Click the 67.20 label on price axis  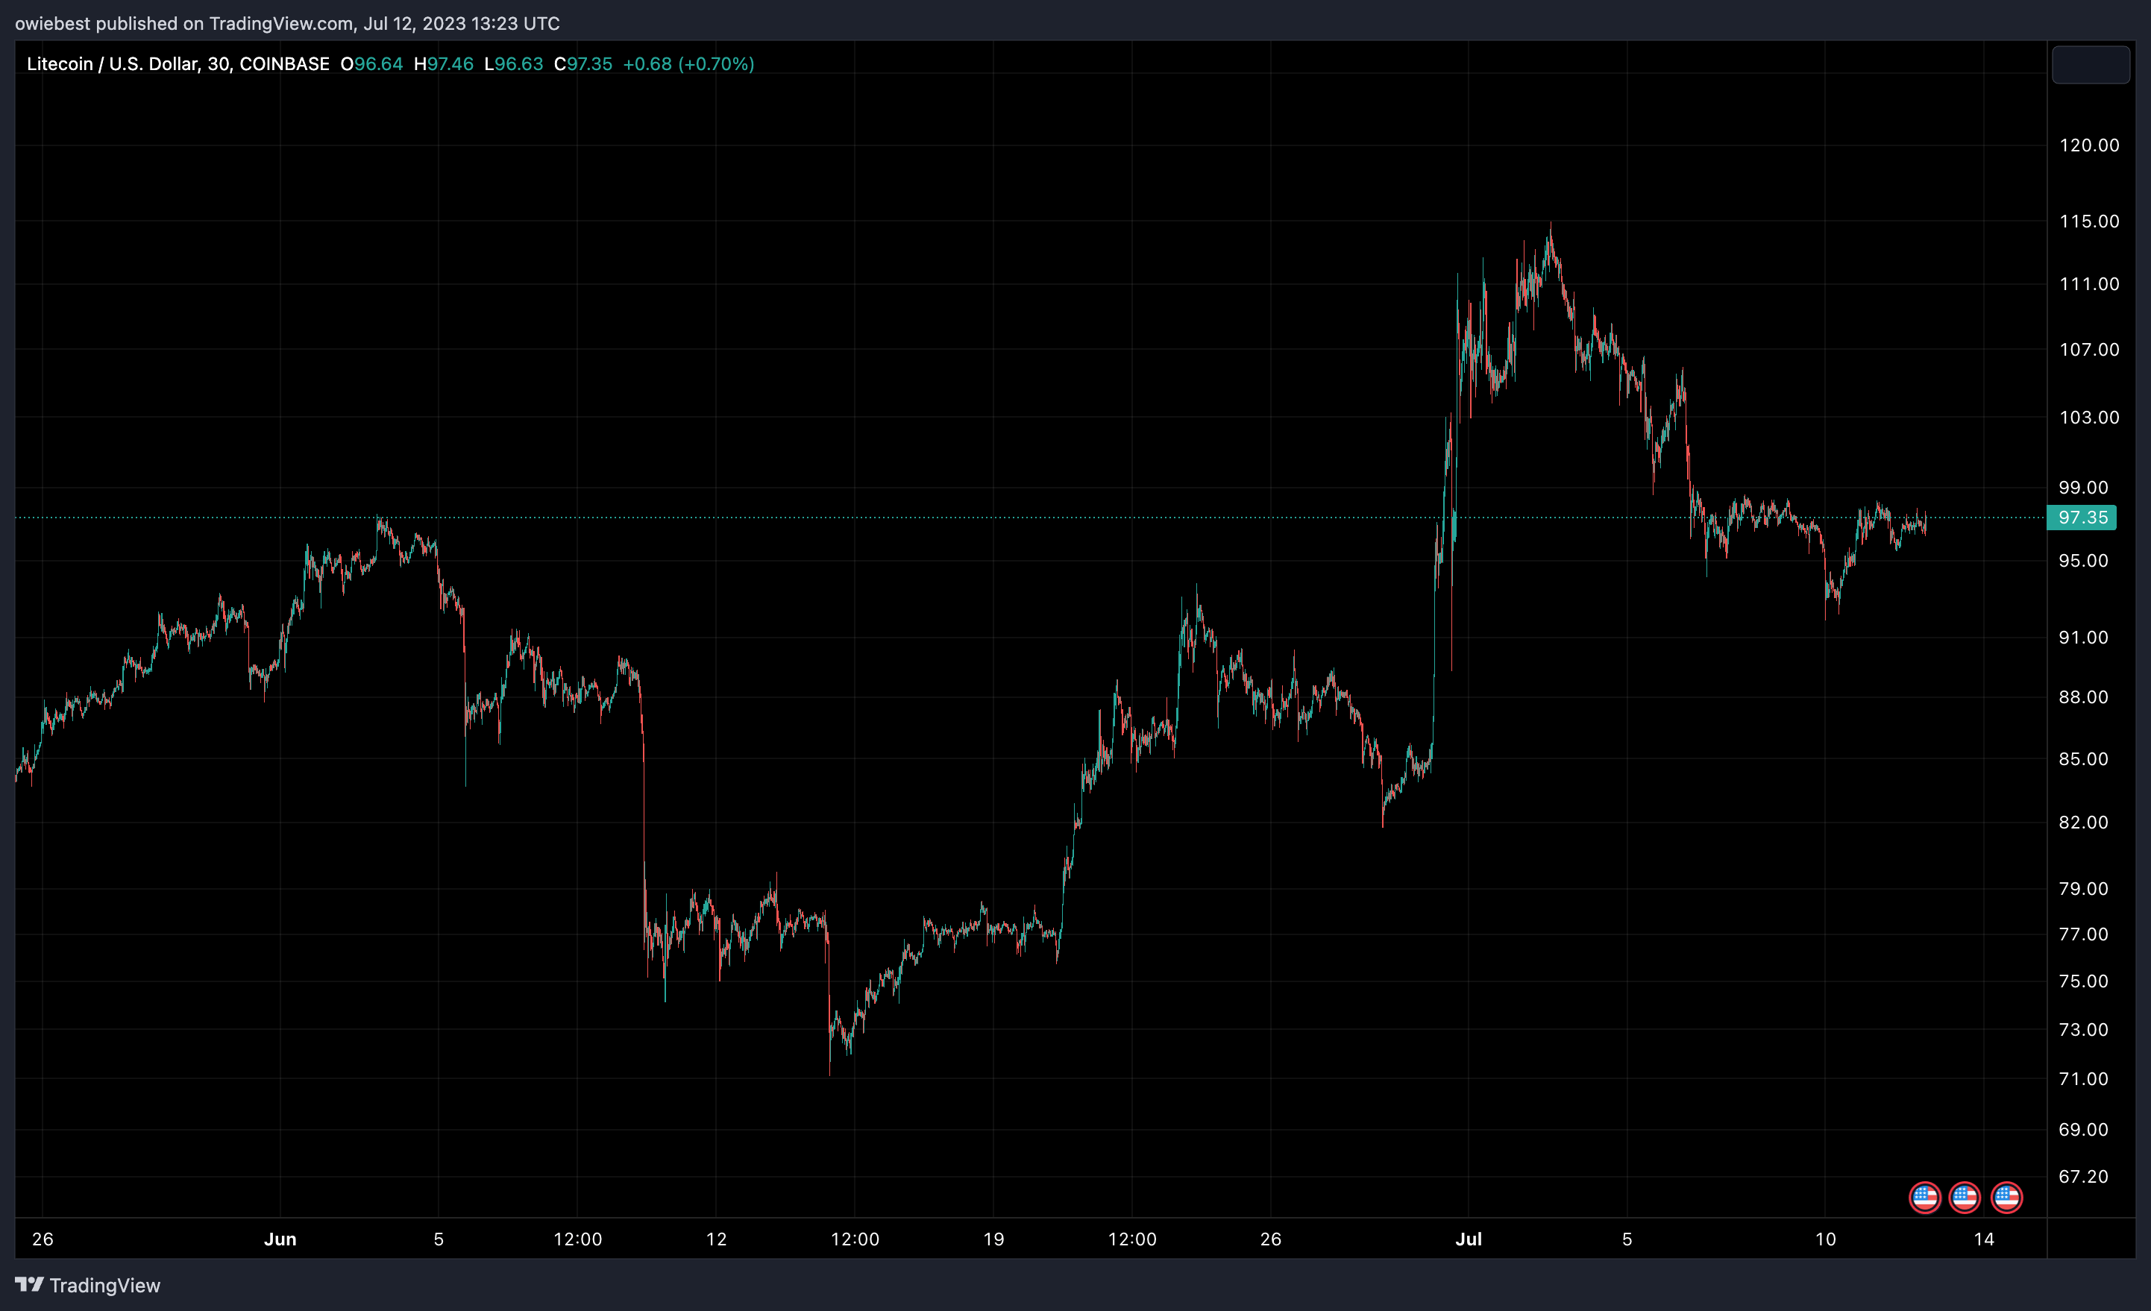click(x=2083, y=1177)
